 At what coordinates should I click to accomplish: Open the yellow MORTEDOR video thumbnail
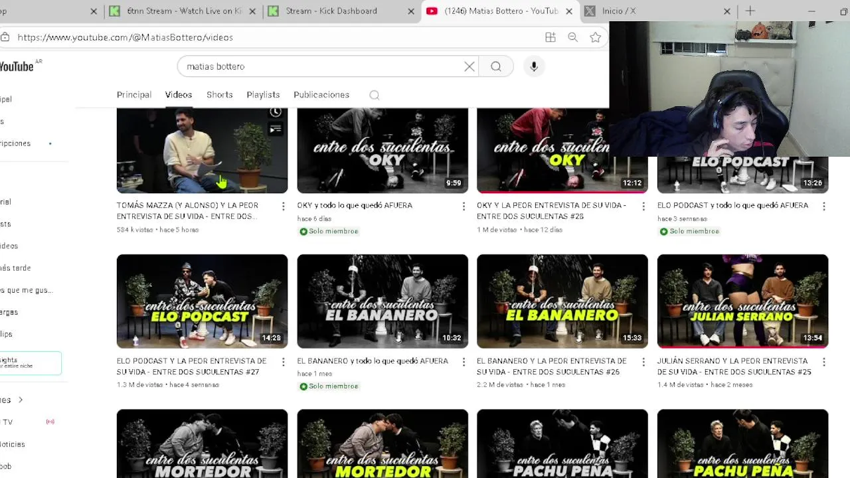(382, 443)
